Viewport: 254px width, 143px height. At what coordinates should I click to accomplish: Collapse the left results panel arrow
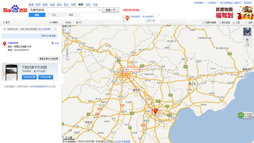point(63,79)
